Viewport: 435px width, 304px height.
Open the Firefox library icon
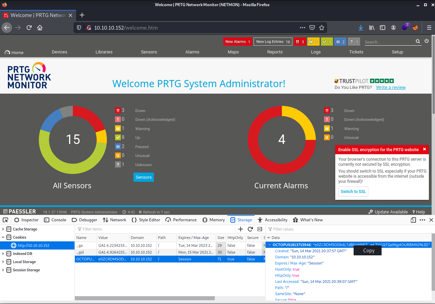tap(372, 28)
